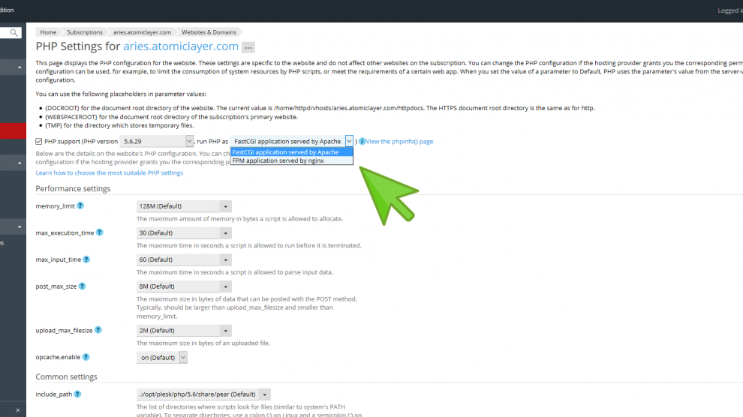Go to Subscriptions breadcrumb
743x417 pixels.
tap(84, 32)
